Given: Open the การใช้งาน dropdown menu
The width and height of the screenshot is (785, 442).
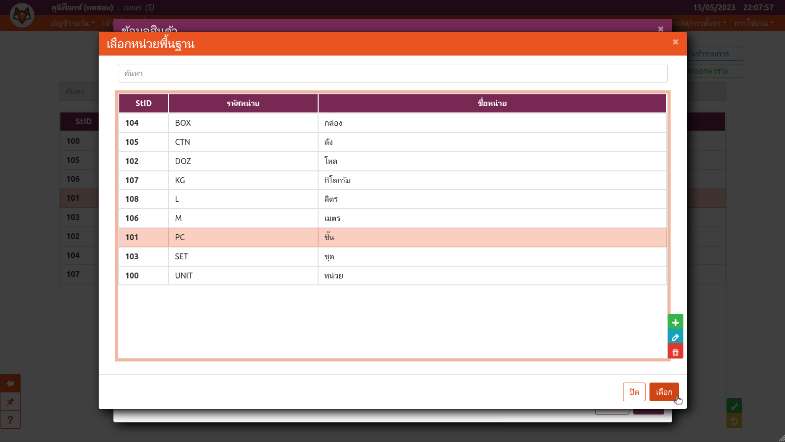Looking at the screenshot, I should (x=754, y=23).
